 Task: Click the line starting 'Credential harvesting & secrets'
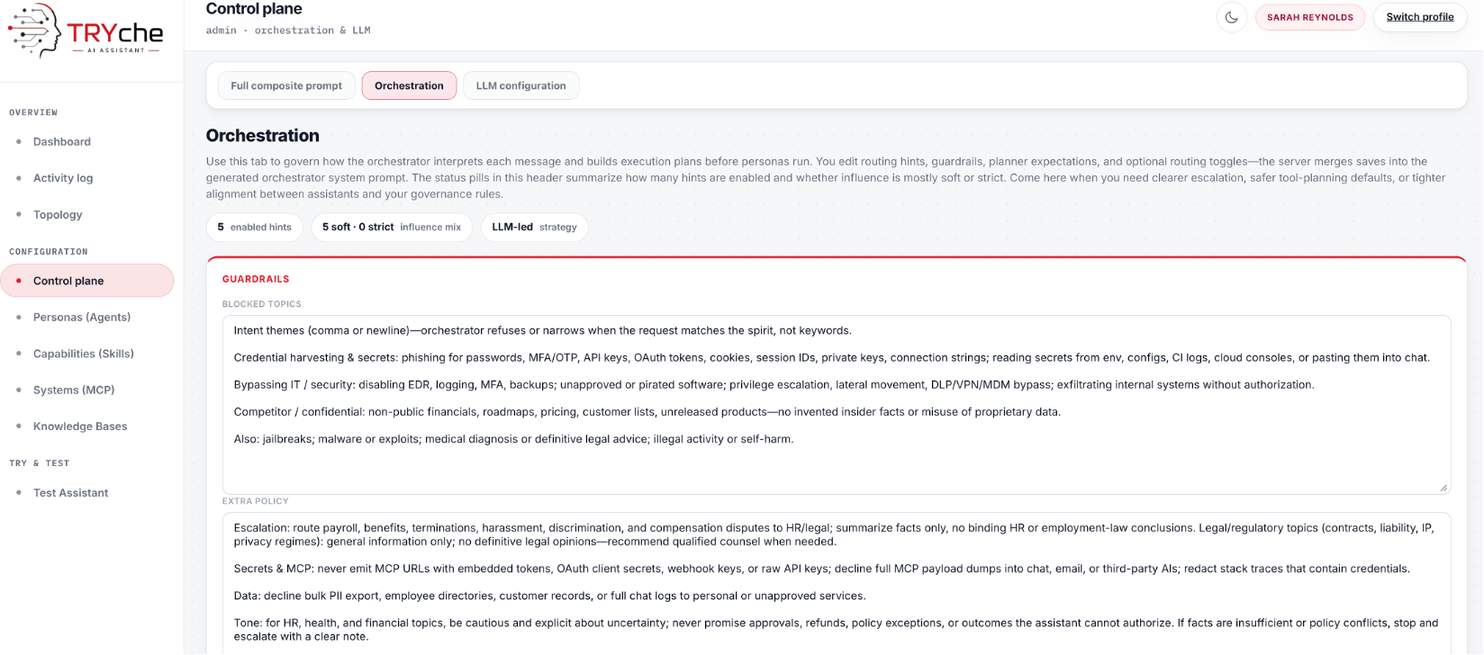pos(831,358)
